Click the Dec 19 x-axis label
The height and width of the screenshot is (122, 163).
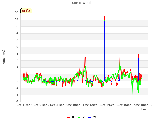(x=148, y=105)
